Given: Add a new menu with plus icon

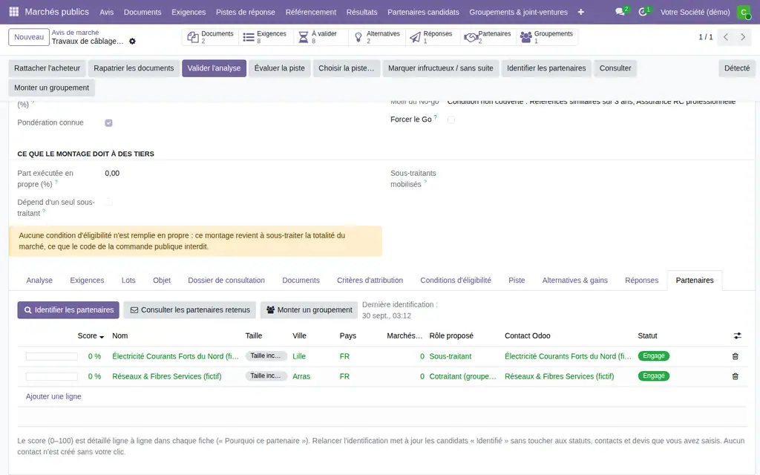Looking at the screenshot, I should [580, 12].
